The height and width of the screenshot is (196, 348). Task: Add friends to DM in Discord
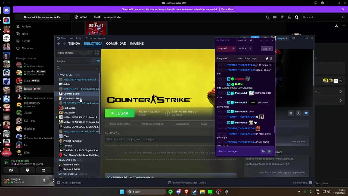(289, 17)
